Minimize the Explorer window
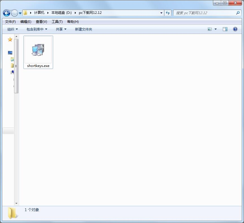The image size is (244, 223). (x=217, y=3)
